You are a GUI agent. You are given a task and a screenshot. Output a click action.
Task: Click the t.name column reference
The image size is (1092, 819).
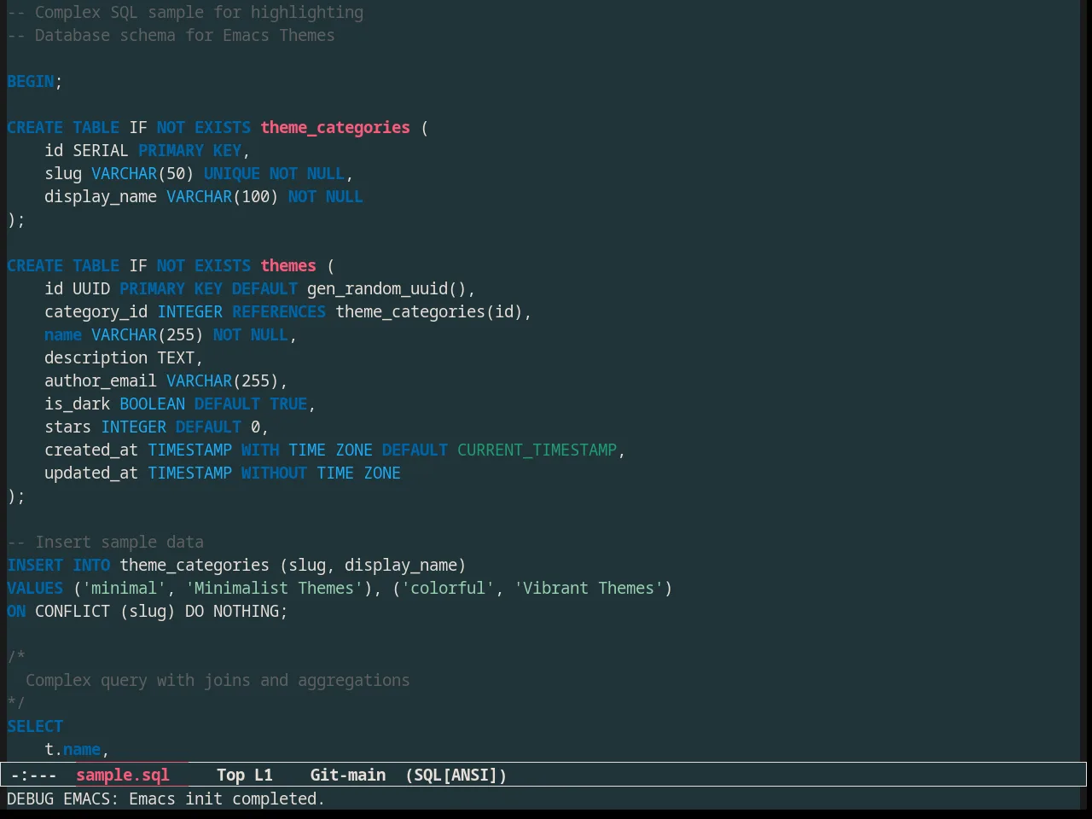point(73,749)
